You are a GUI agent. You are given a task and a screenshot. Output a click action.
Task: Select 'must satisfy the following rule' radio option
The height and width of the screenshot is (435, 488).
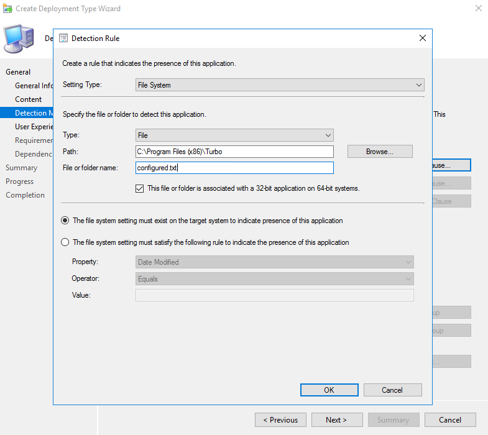[65, 242]
